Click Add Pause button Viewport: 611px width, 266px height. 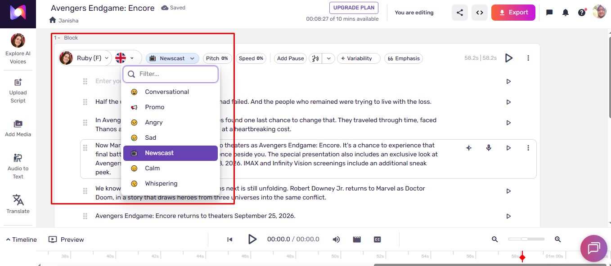point(290,58)
